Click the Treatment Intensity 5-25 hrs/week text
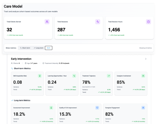 pos(57,63)
